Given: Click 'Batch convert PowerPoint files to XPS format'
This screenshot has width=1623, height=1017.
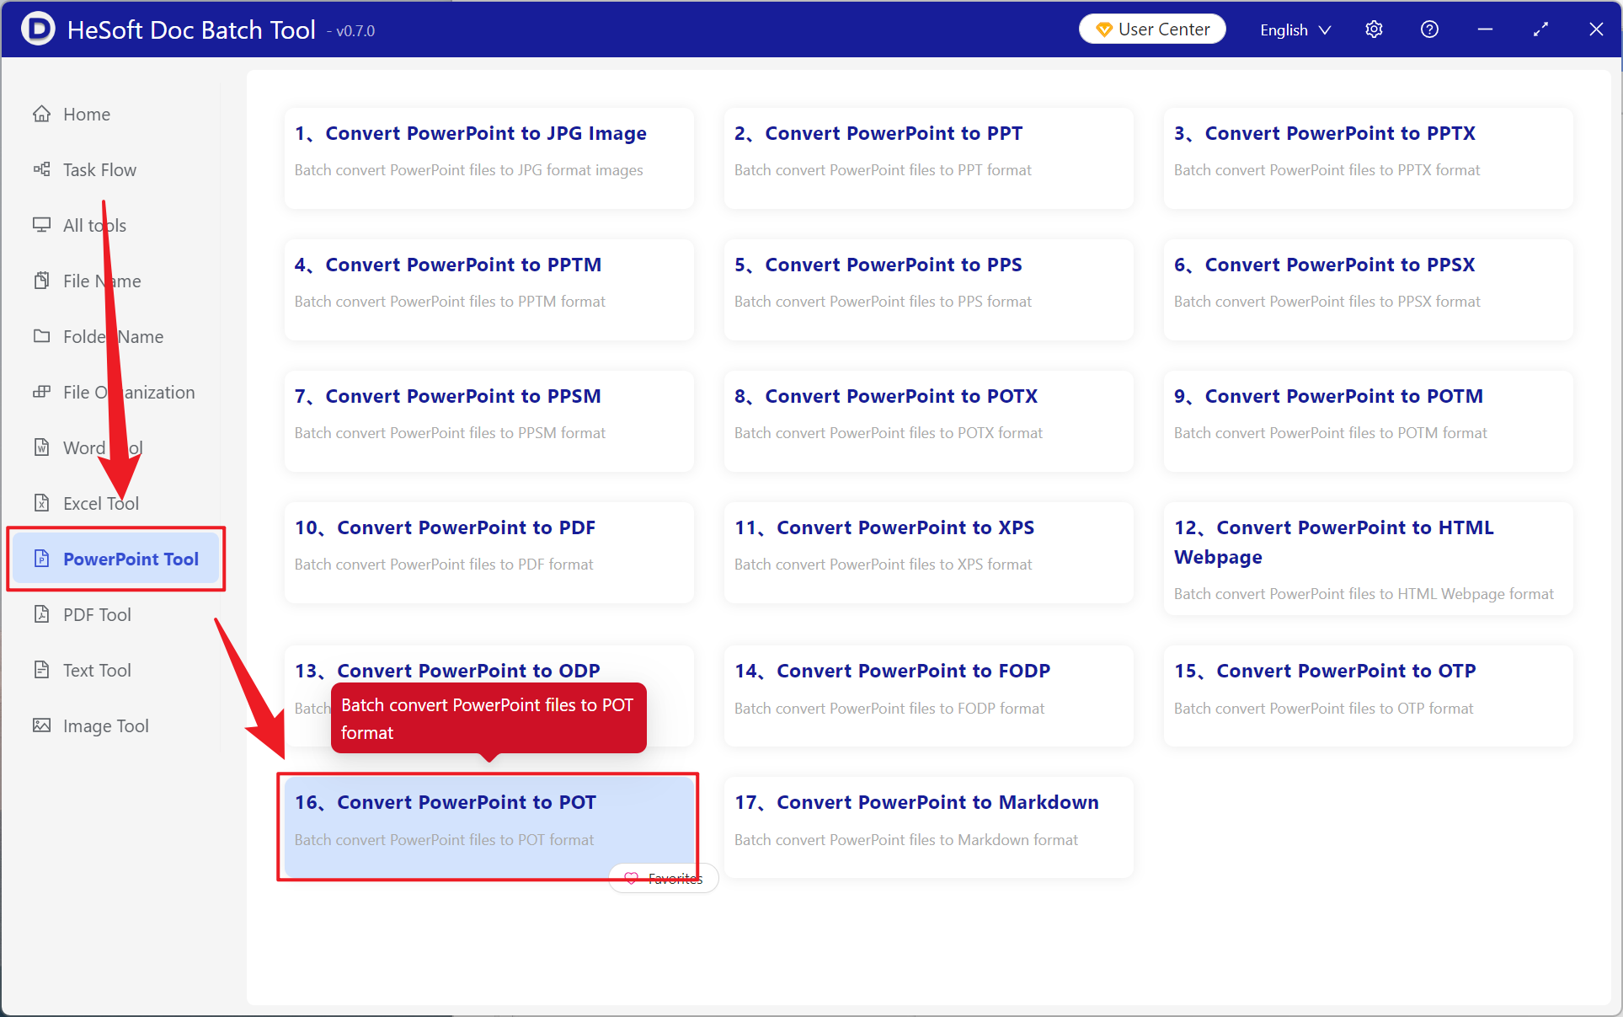Looking at the screenshot, I should pyautogui.click(x=883, y=564).
